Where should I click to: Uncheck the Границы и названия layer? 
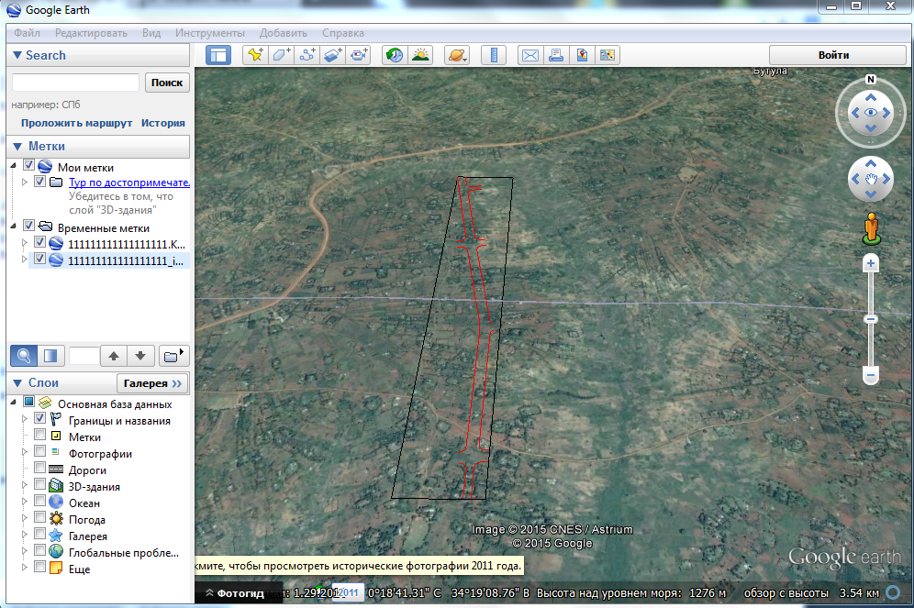coord(40,421)
